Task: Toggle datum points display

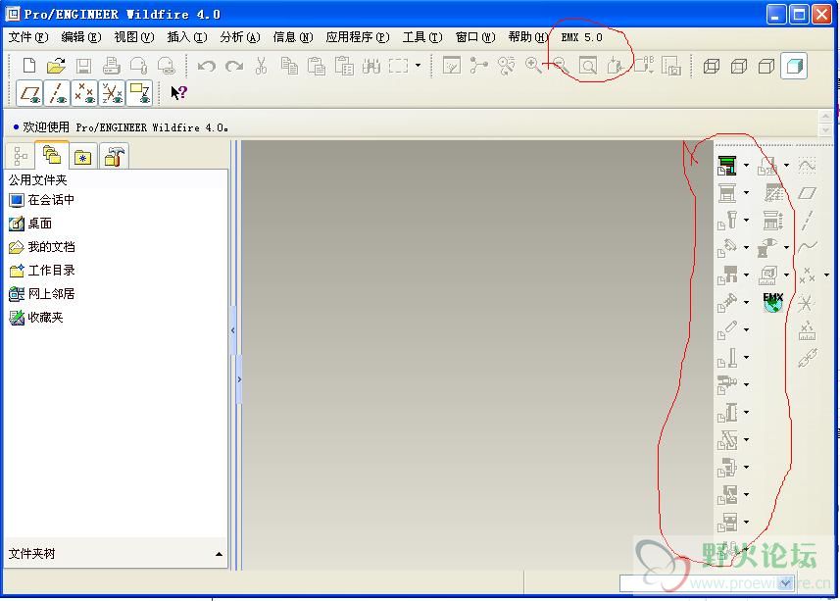Action: (x=84, y=93)
